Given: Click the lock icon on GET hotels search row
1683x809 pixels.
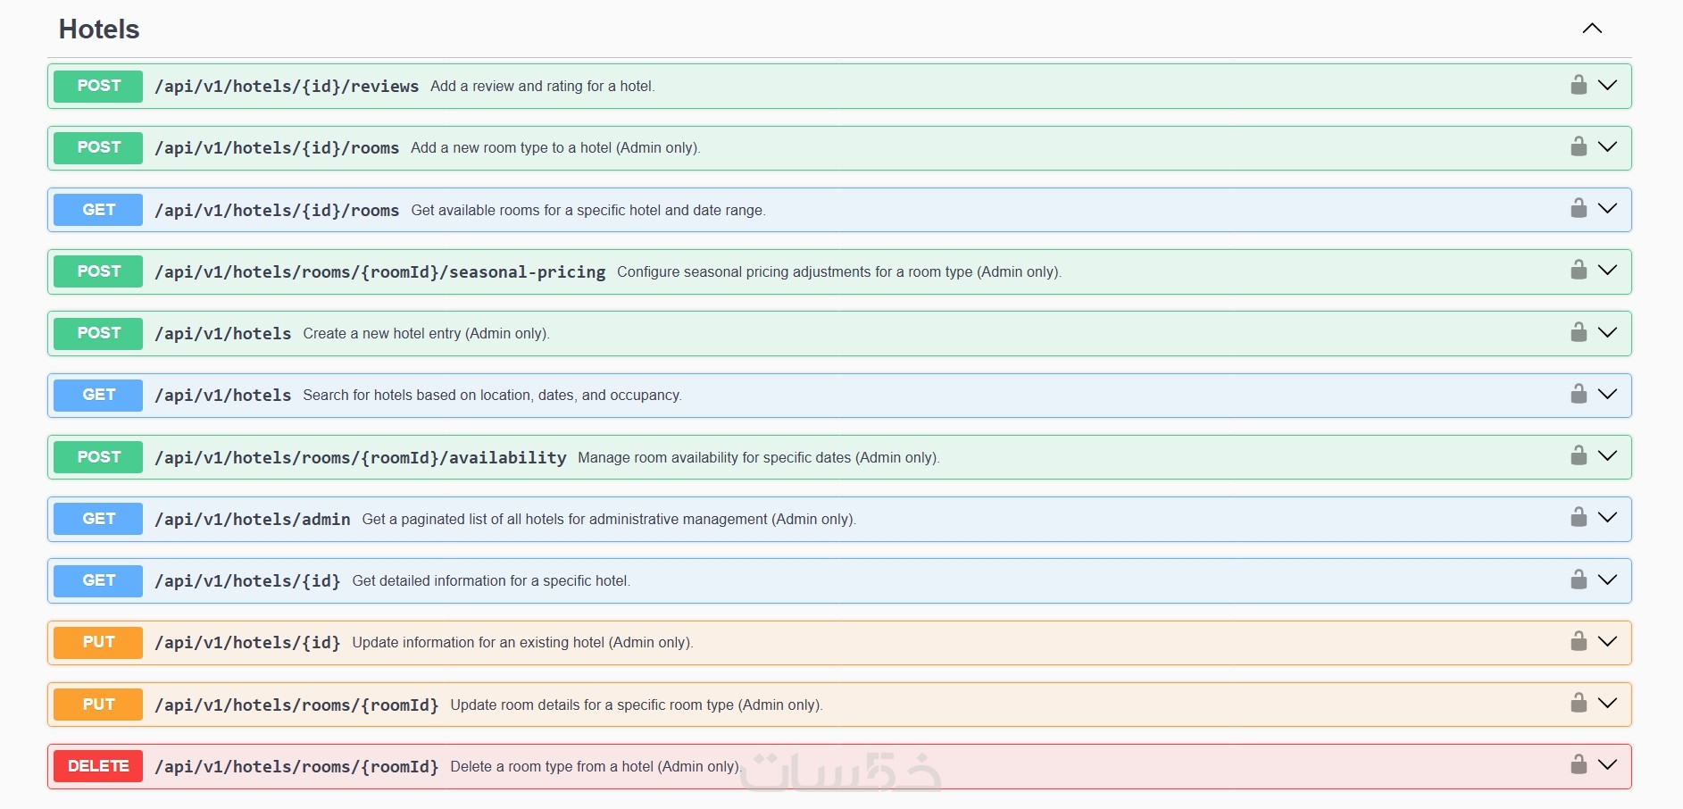Looking at the screenshot, I should [1579, 394].
